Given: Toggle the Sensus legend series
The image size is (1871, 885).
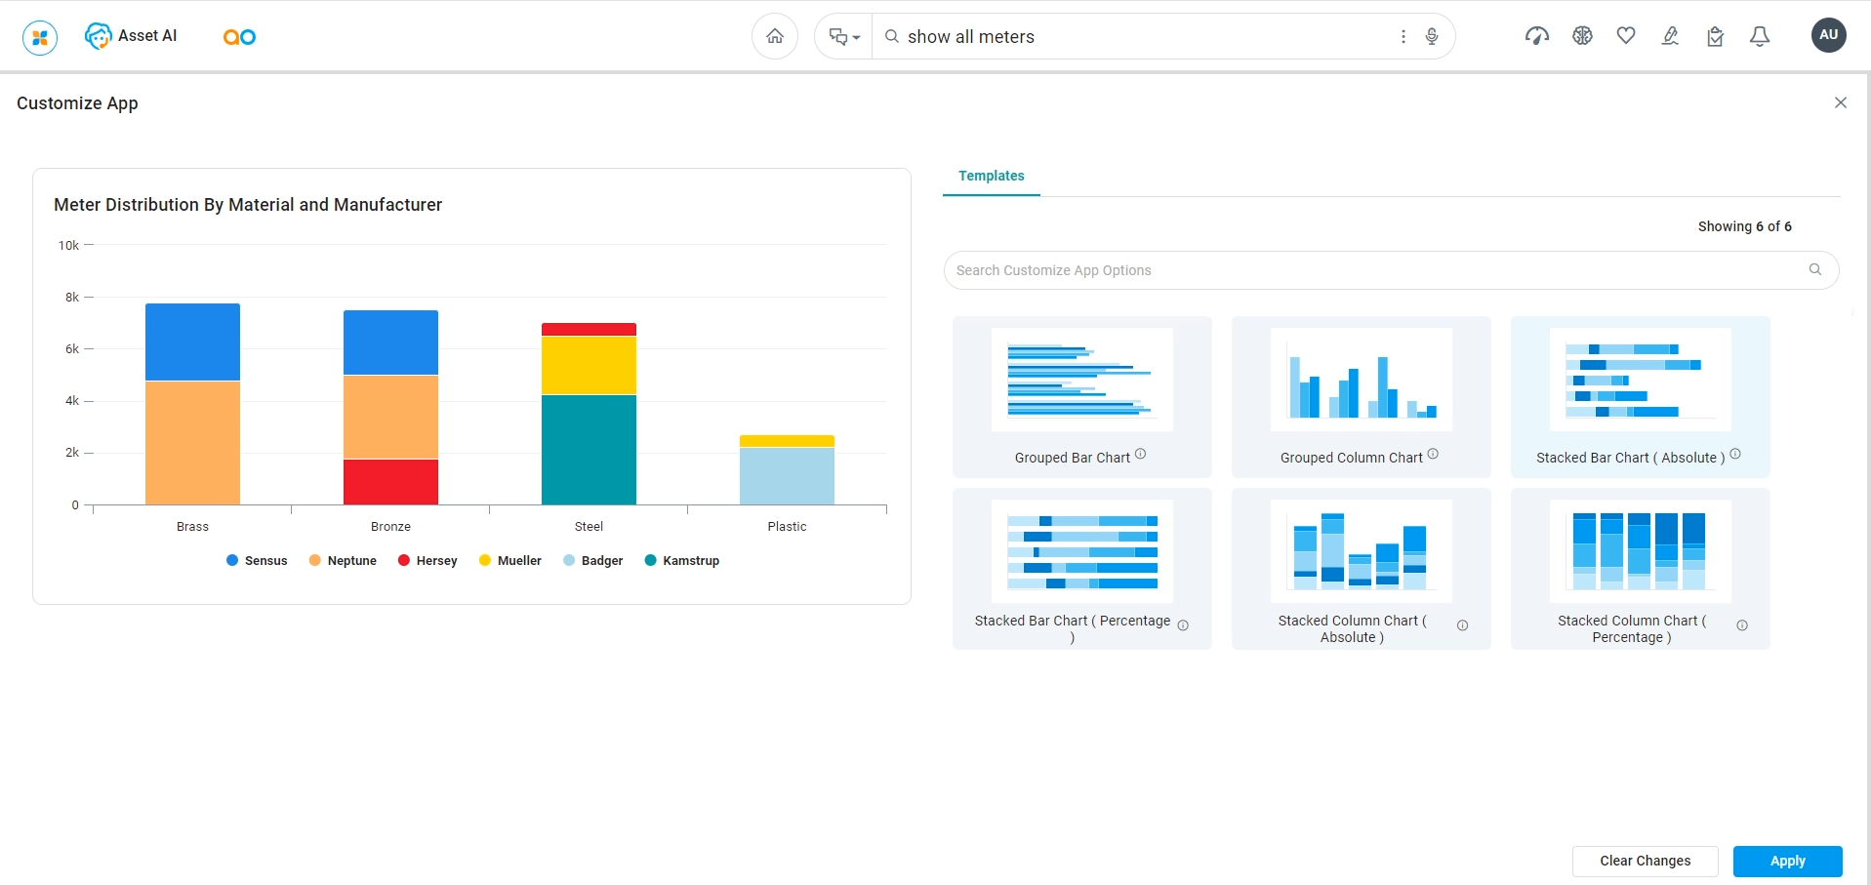Looking at the screenshot, I should pyautogui.click(x=257, y=561).
